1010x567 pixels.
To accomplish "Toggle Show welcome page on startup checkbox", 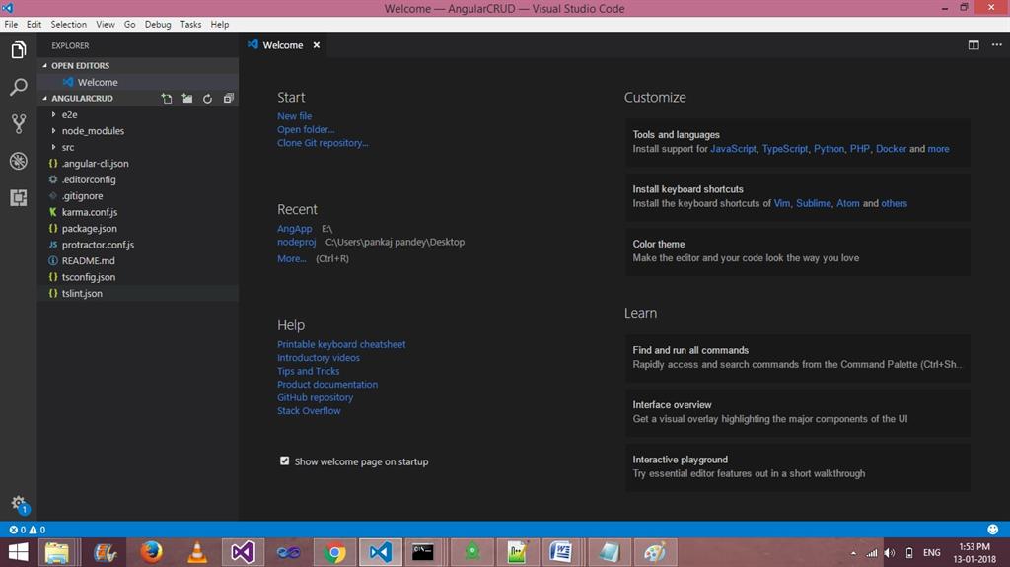I will coord(285,461).
